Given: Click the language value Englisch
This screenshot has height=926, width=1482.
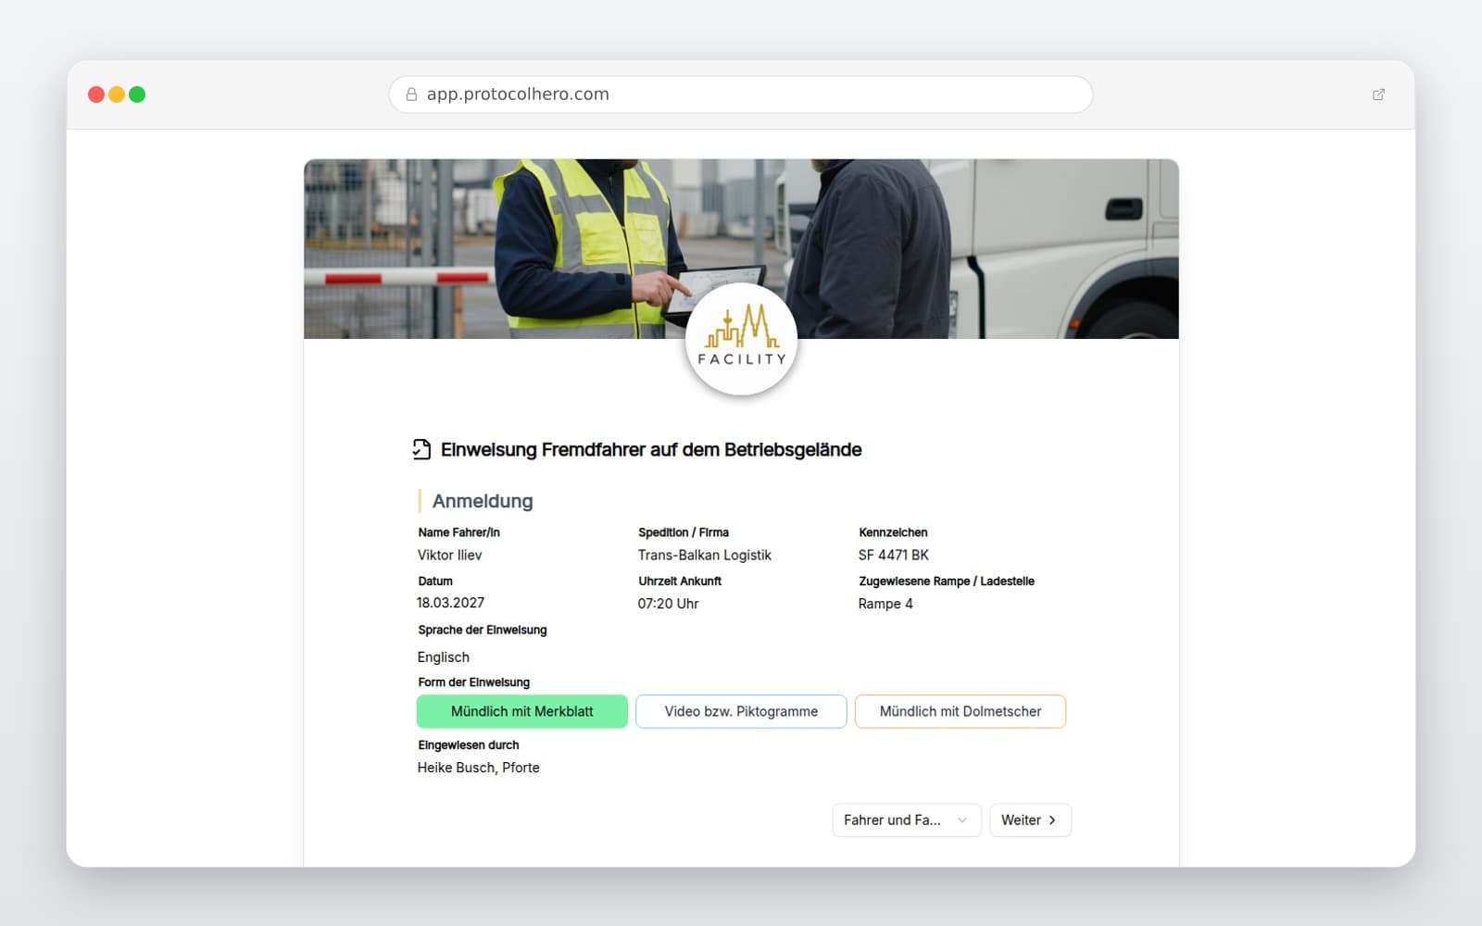Looking at the screenshot, I should 444,657.
